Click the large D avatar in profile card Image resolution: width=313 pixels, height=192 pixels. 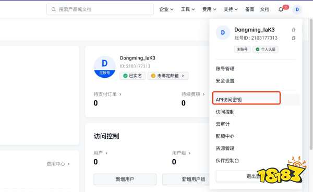105,67
